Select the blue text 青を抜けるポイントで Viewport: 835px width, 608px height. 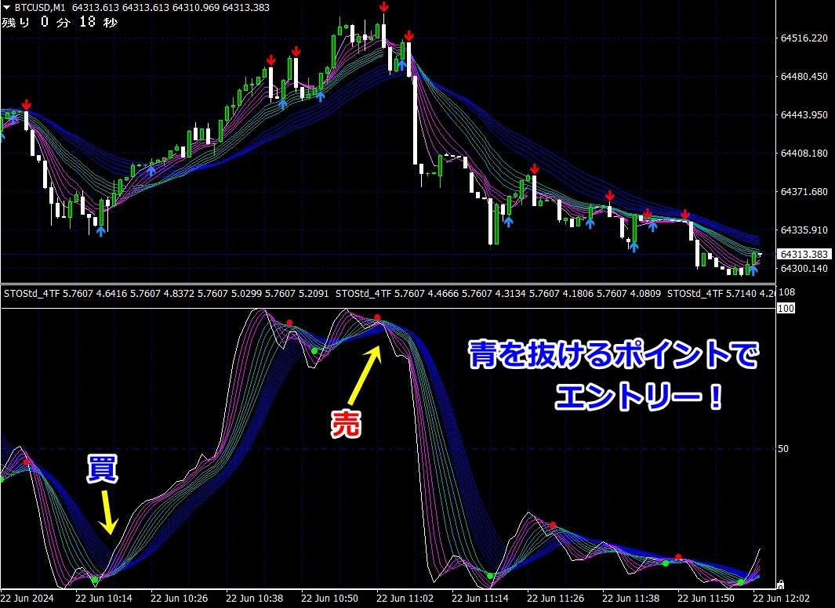coord(614,356)
